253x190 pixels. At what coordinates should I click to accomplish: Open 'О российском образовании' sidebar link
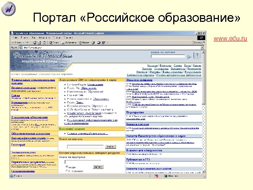pos(30,117)
